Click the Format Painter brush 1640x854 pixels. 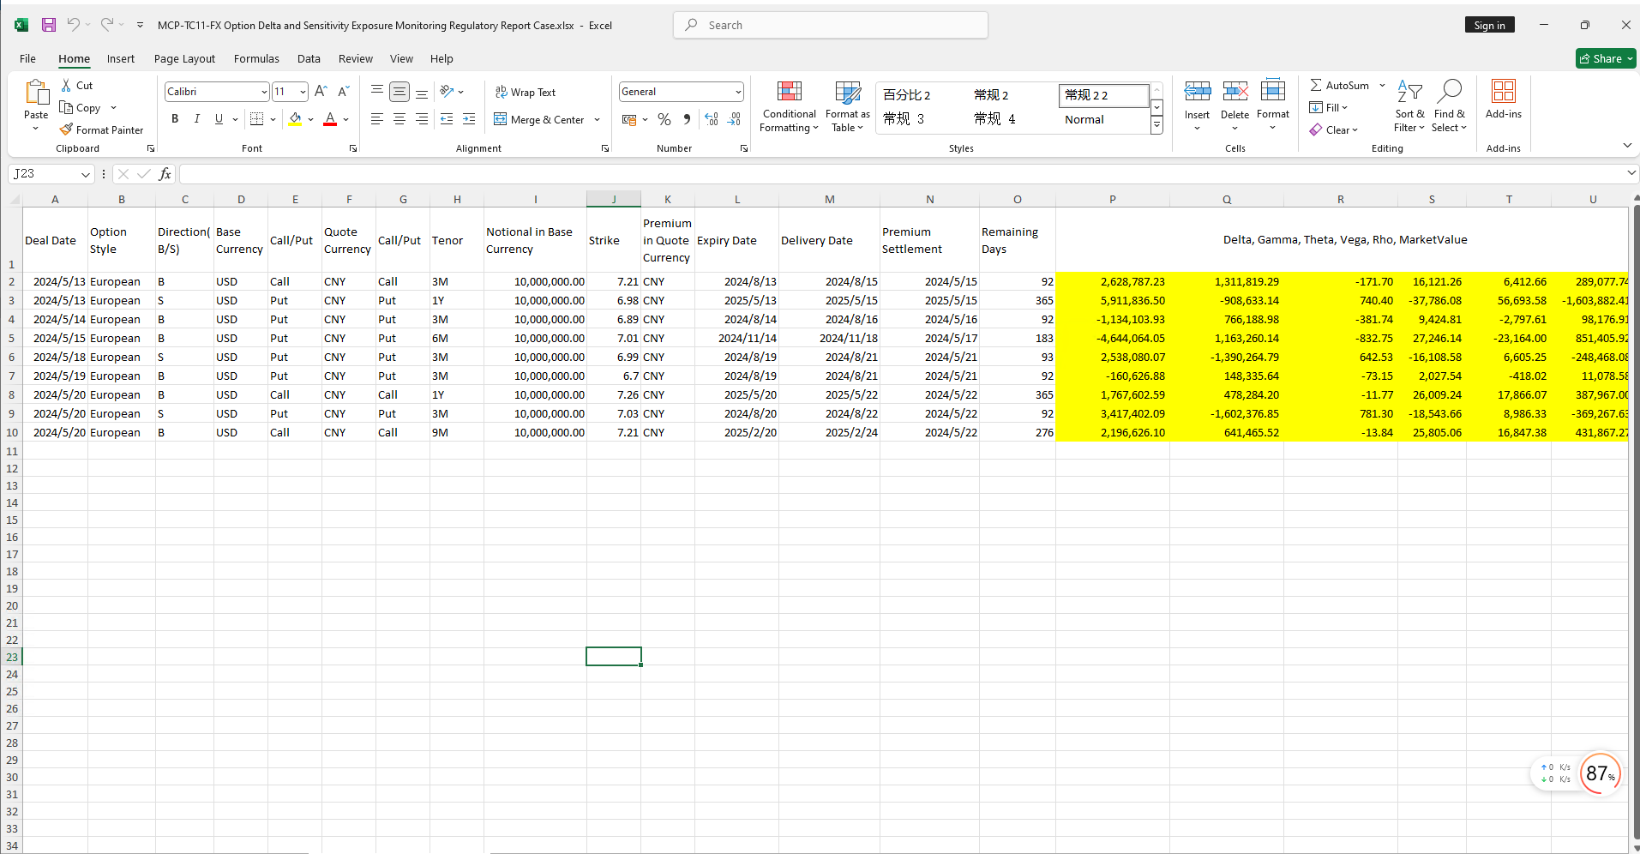pyautogui.click(x=66, y=130)
